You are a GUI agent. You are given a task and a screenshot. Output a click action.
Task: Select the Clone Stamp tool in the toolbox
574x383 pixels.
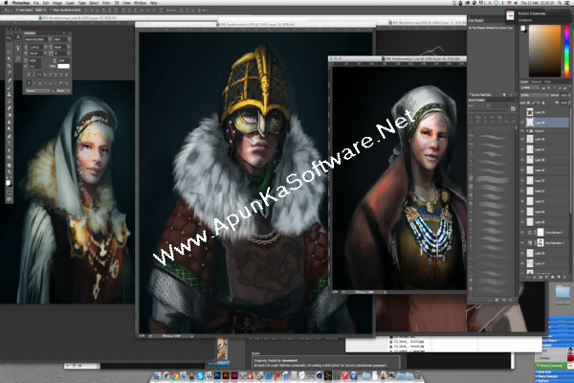[10, 94]
